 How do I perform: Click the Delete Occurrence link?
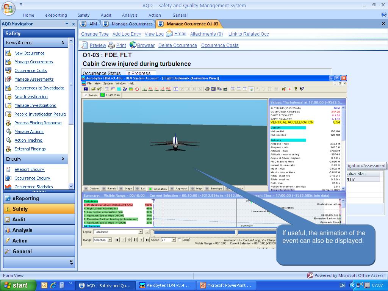point(178,45)
